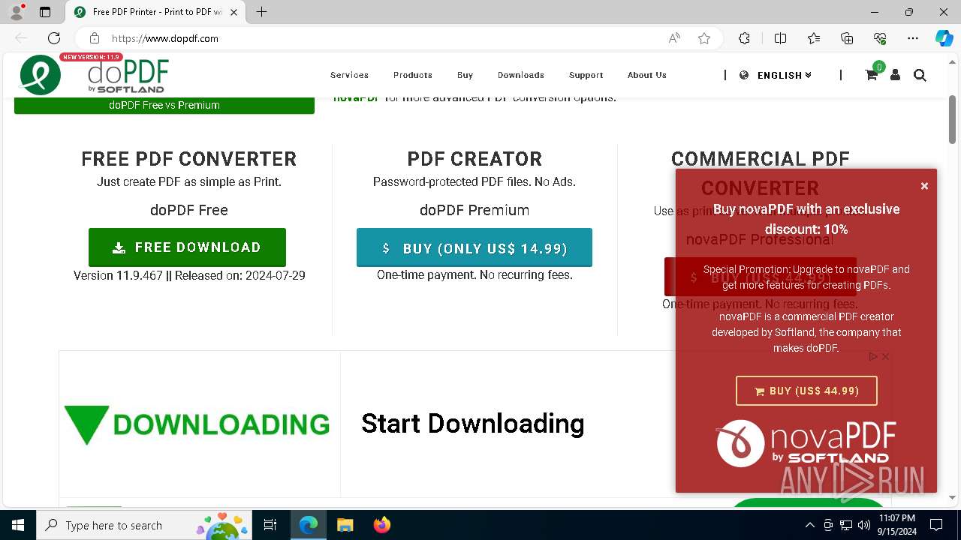Open Windows Start menu
The width and height of the screenshot is (961, 540).
[x=18, y=525]
